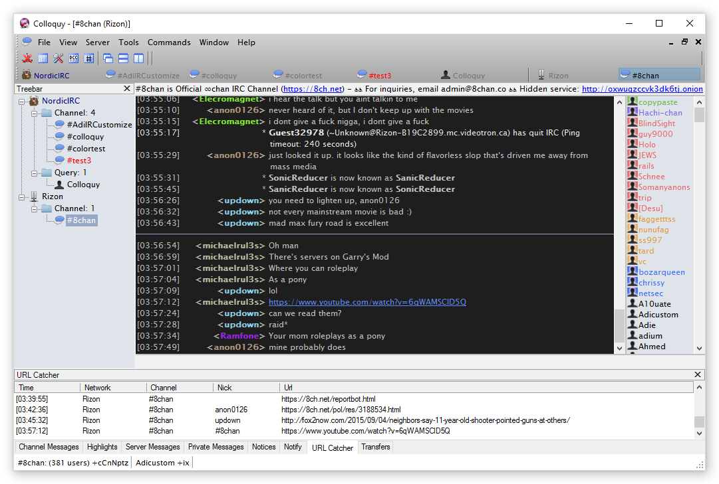Screen dimensions: 719x484
Task: Close the URL Catcher panel
Action: (x=698, y=374)
